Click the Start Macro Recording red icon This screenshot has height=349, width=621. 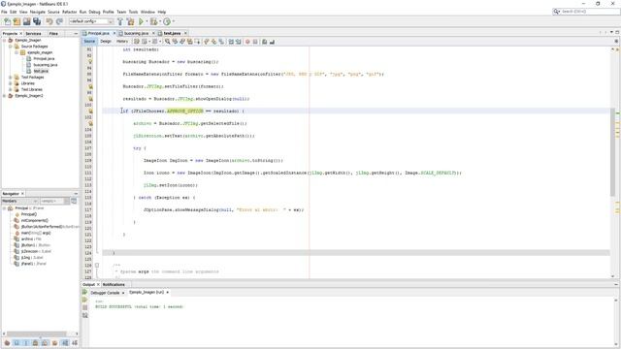coord(248,42)
